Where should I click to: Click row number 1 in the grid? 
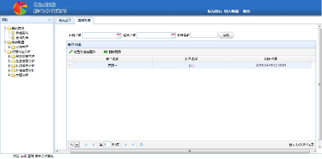(70, 65)
